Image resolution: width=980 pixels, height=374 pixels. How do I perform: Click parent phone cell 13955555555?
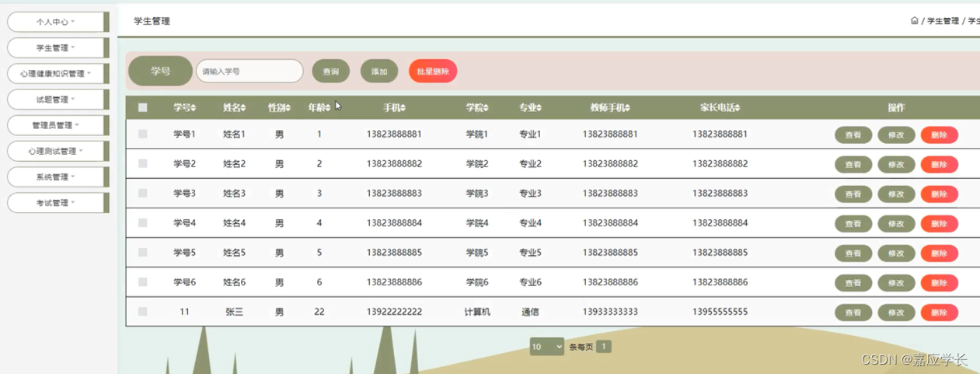tap(720, 312)
